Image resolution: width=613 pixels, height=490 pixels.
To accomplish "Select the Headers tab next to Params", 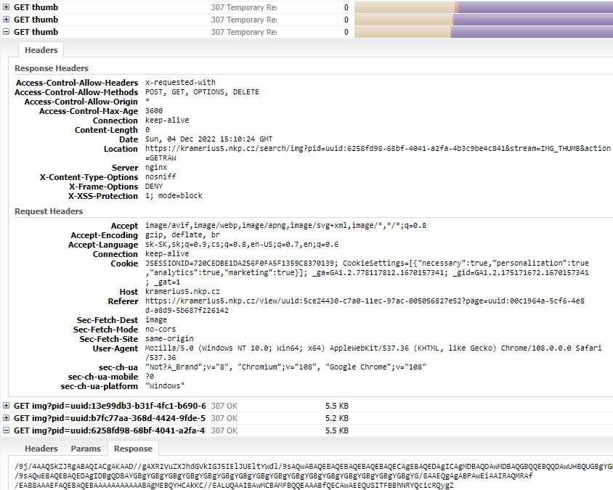I will point(41,449).
